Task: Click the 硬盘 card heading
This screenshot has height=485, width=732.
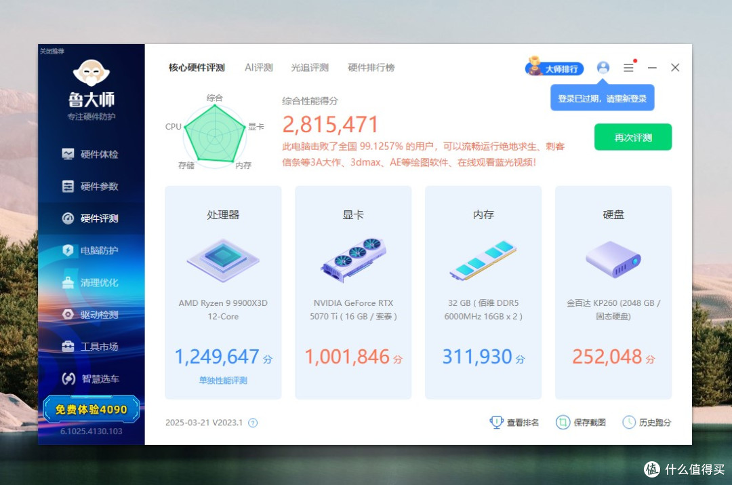Action: point(613,215)
